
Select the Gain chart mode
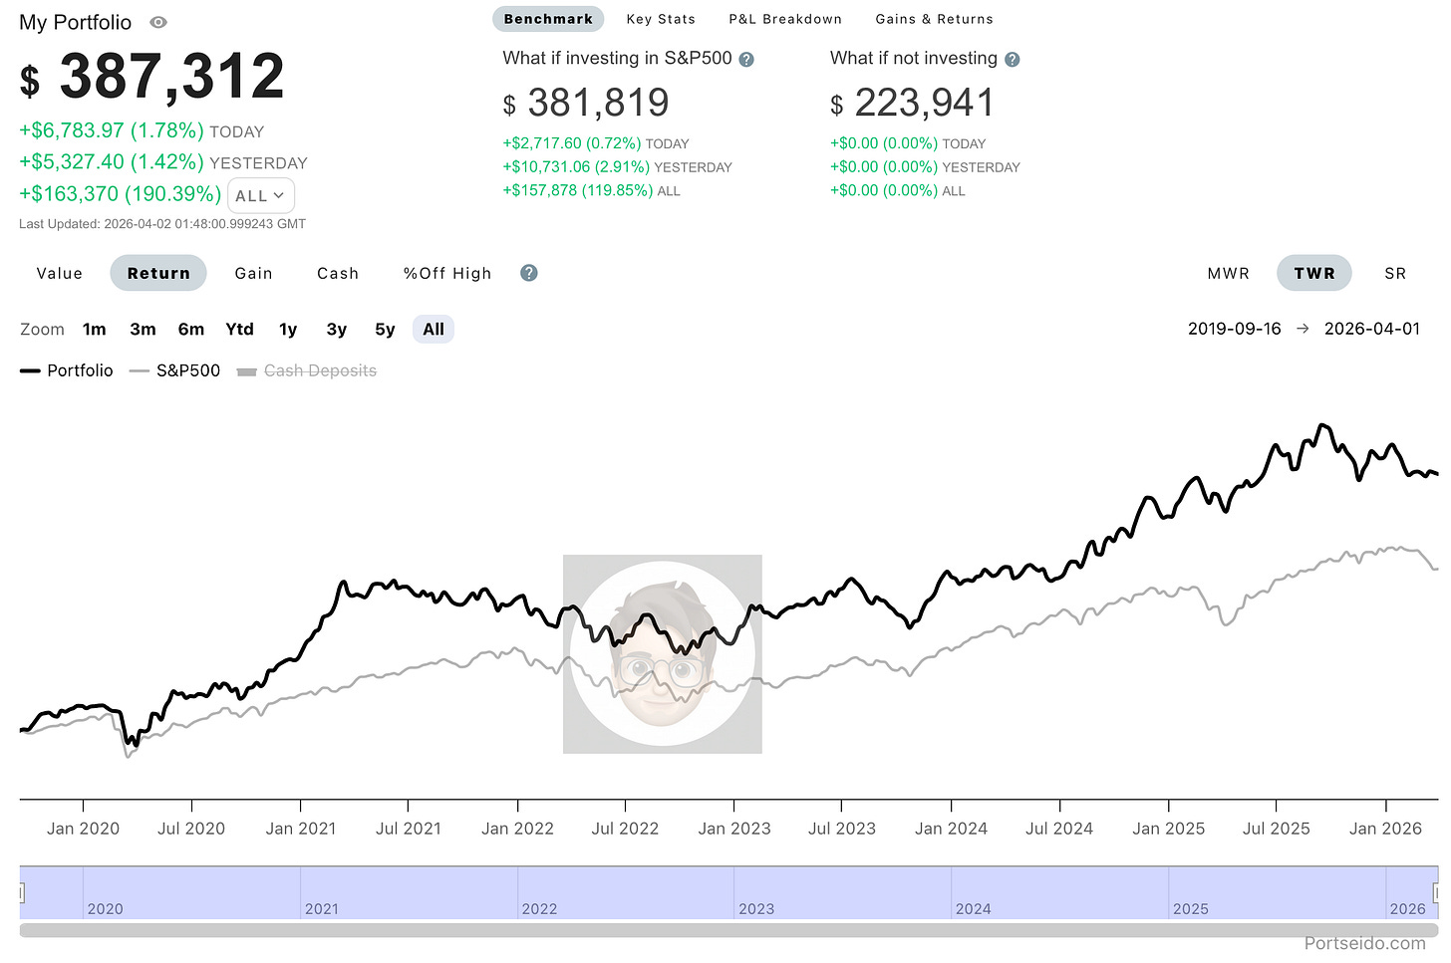point(254,273)
